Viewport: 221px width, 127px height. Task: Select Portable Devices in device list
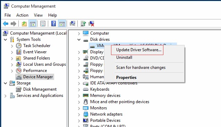[105, 120]
